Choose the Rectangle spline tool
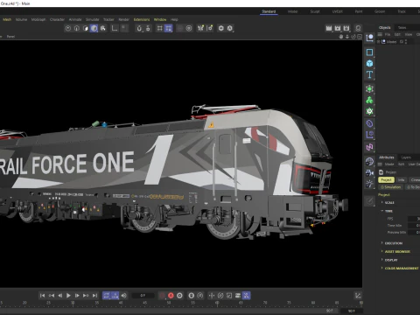 coord(369,52)
